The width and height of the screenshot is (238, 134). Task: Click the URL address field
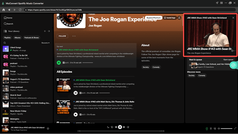130,10
